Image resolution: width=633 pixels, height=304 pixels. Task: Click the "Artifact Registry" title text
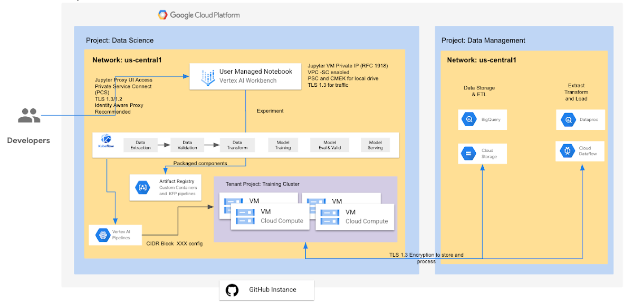pyautogui.click(x=177, y=181)
